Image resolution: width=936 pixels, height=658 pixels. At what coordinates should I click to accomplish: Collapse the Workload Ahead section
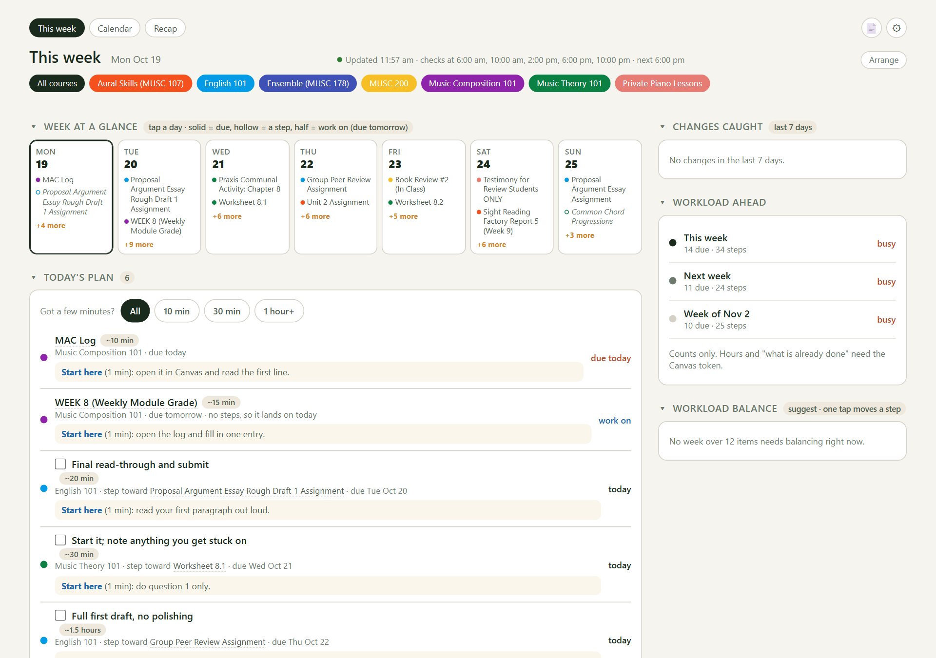[663, 202]
